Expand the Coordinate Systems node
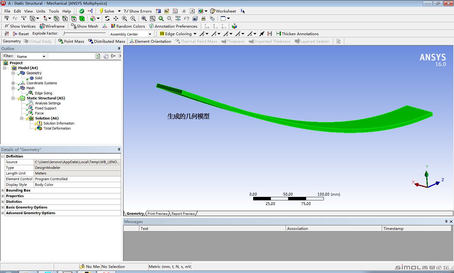The width and height of the screenshot is (454, 273). pos(13,83)
